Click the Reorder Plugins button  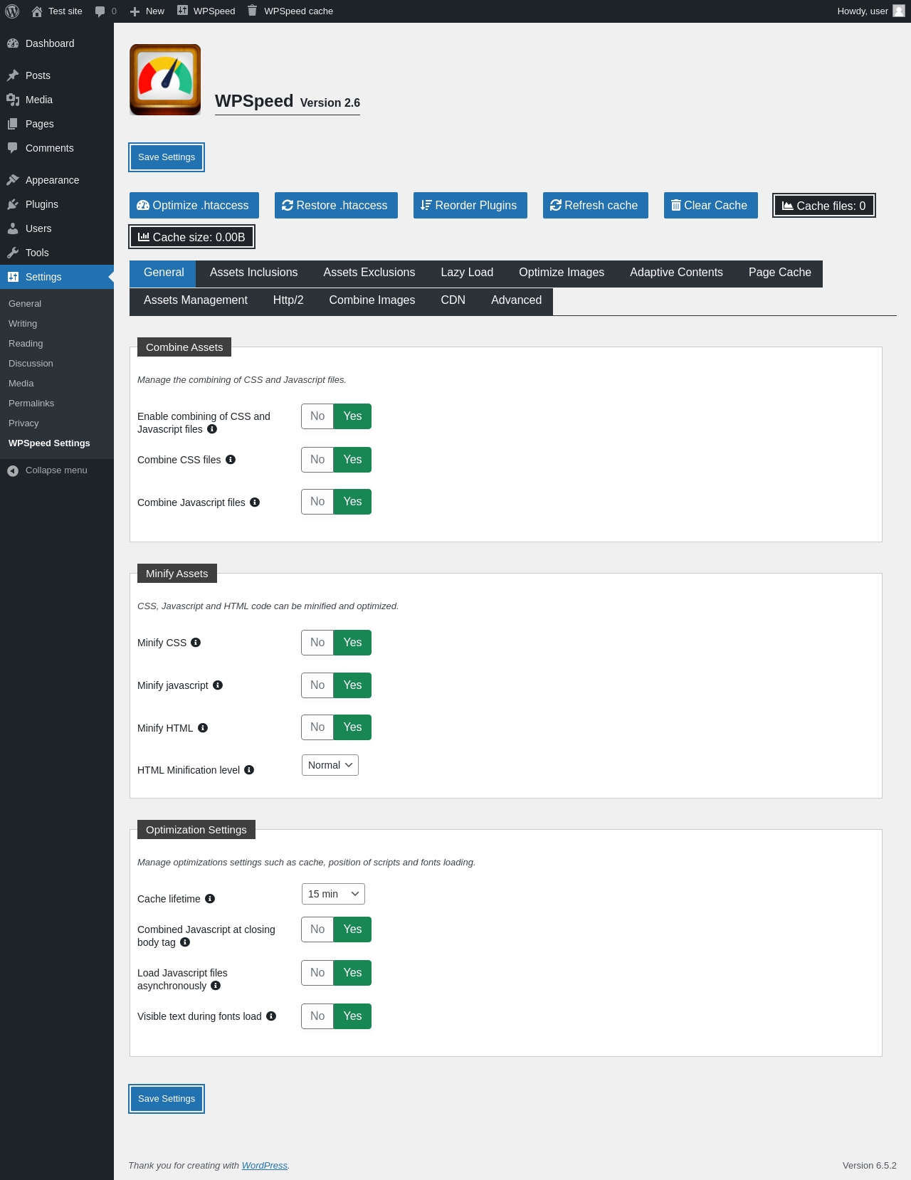click(x=470, y=206)
